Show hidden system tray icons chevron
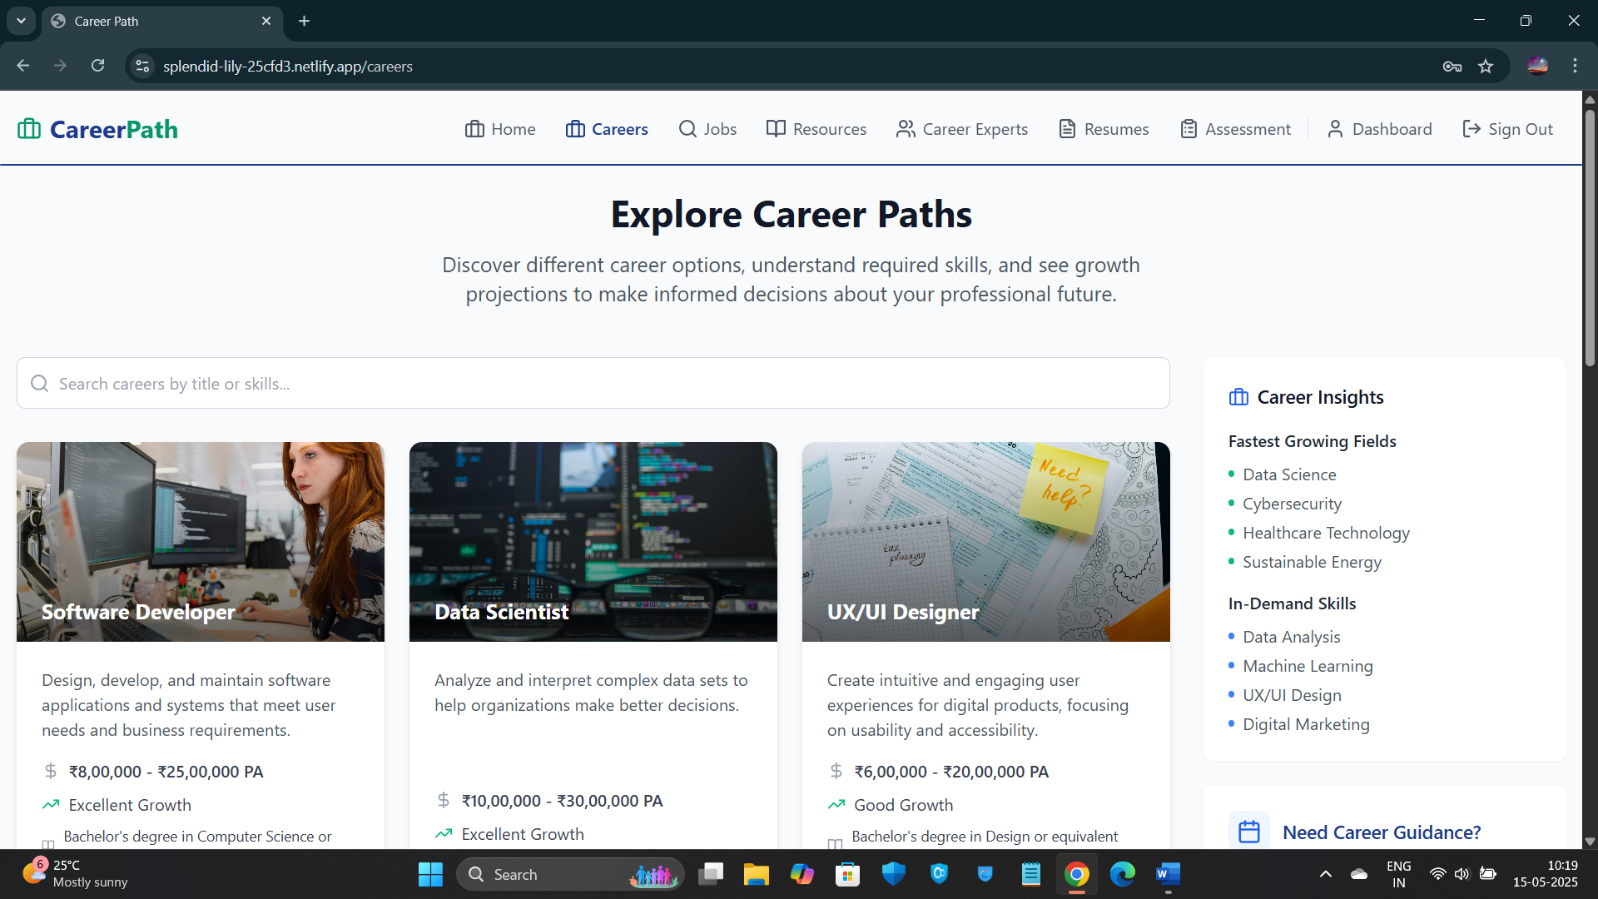Viewport: 1598px width, 899px height. click(x=1326, y=874)
